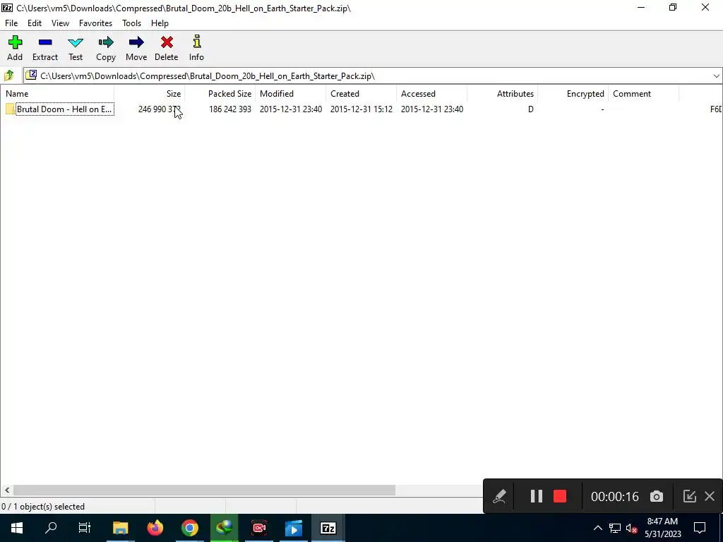Pause the screen recording

coord(536,496)
